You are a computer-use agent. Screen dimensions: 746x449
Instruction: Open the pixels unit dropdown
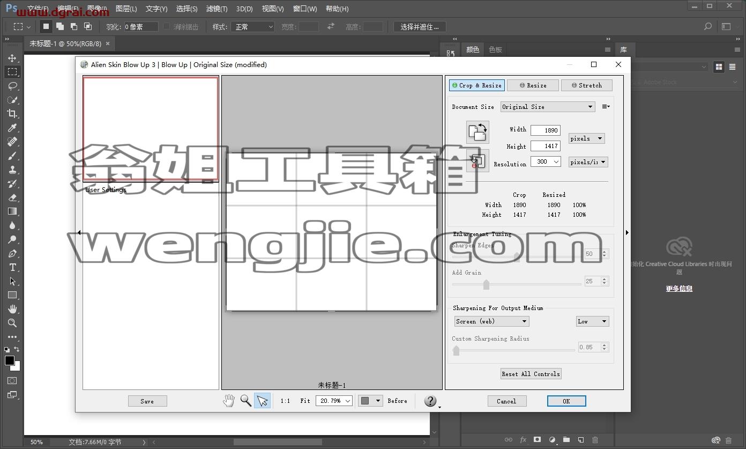coord(586,138)
